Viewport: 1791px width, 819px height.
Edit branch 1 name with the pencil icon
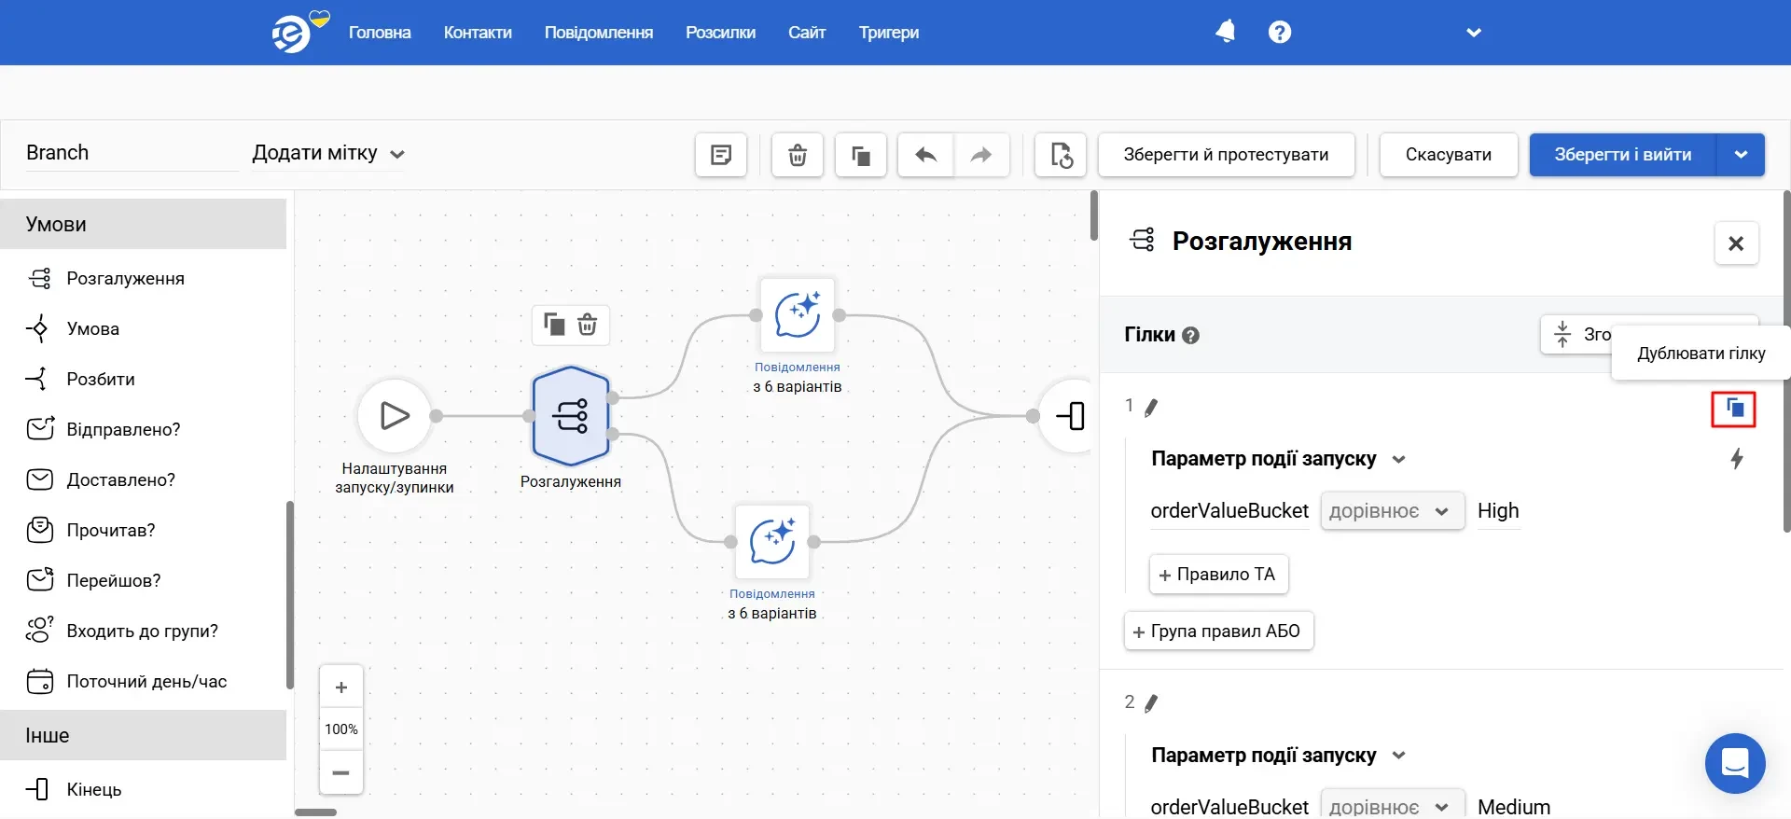click(x=1151, y=408)
